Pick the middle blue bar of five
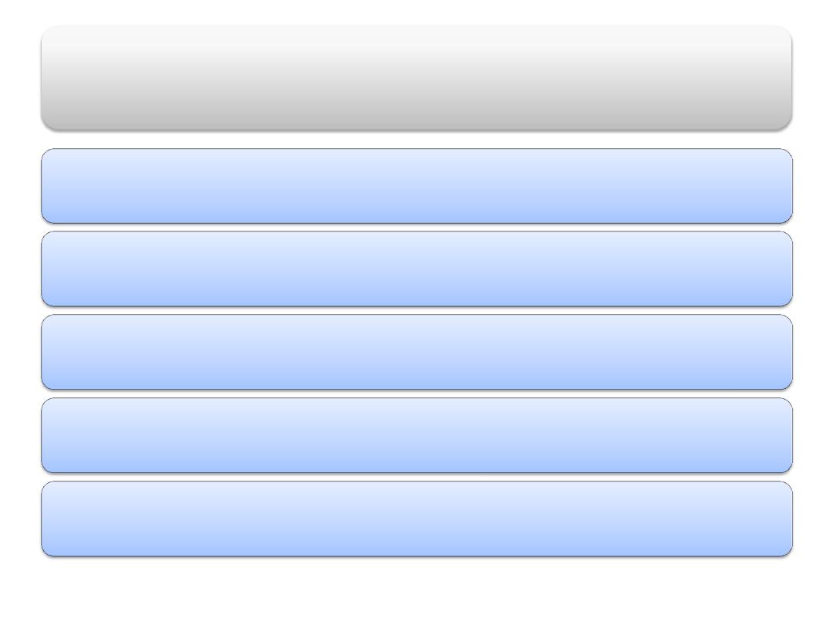Image resolution: width=833 pixels, height=625 pixels. (x=416, y=352)
